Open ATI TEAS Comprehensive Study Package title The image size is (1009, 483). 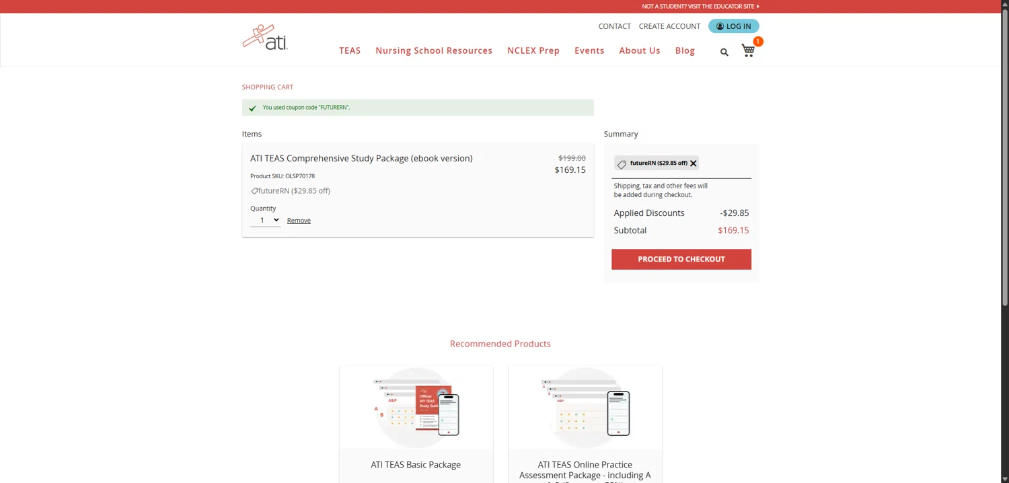click(361, 158)
